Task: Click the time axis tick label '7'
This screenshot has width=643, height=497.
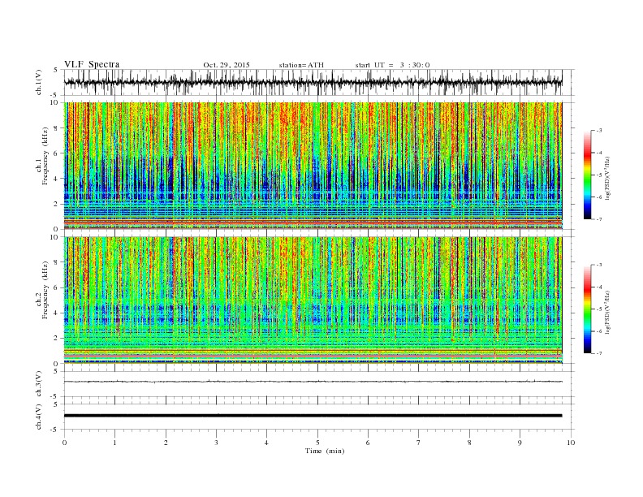Action: 419,443
